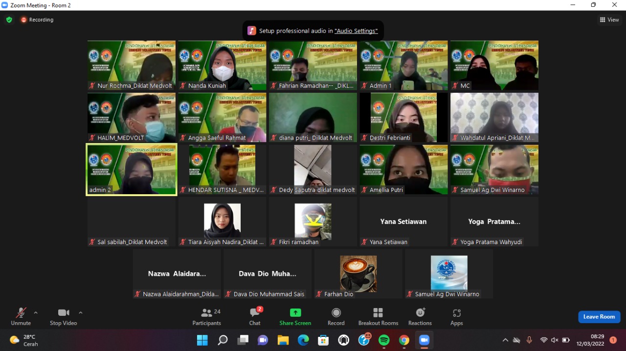Show hidden system tray icons

[x=505, y=340]
